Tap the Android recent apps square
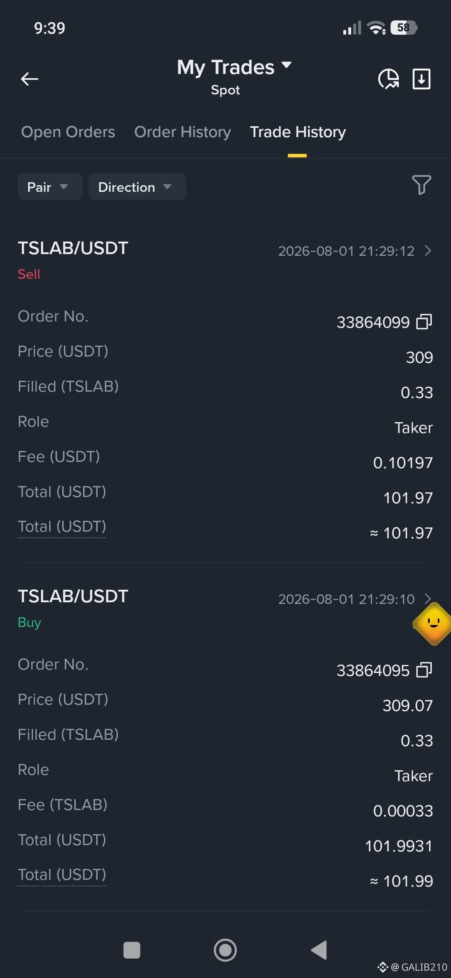Screen dimensions: 451x978 click(132, 950)
